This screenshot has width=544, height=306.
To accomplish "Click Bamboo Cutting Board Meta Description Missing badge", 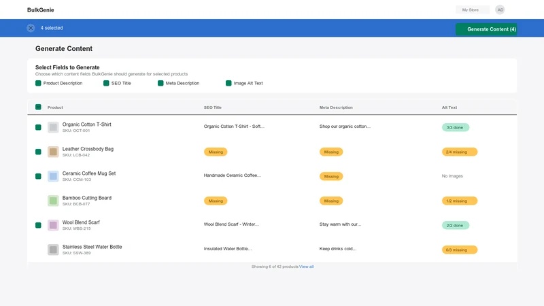I will (331, 201).
